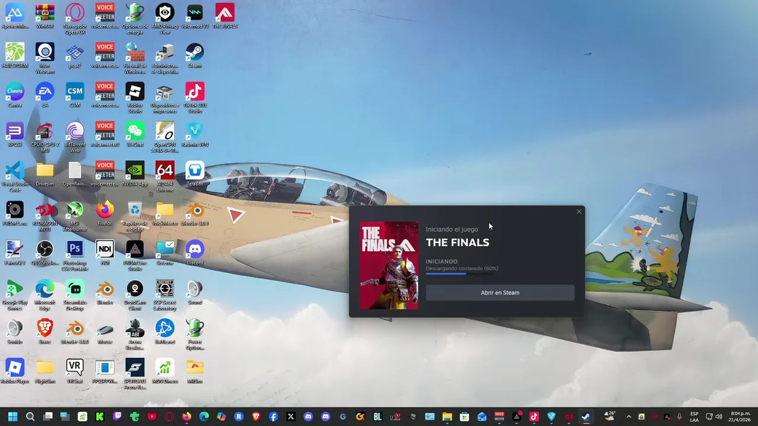Select the AIDA64 Extreme desktop icon
Viewport: 758px width, 426px height.
tap(165, 177)
